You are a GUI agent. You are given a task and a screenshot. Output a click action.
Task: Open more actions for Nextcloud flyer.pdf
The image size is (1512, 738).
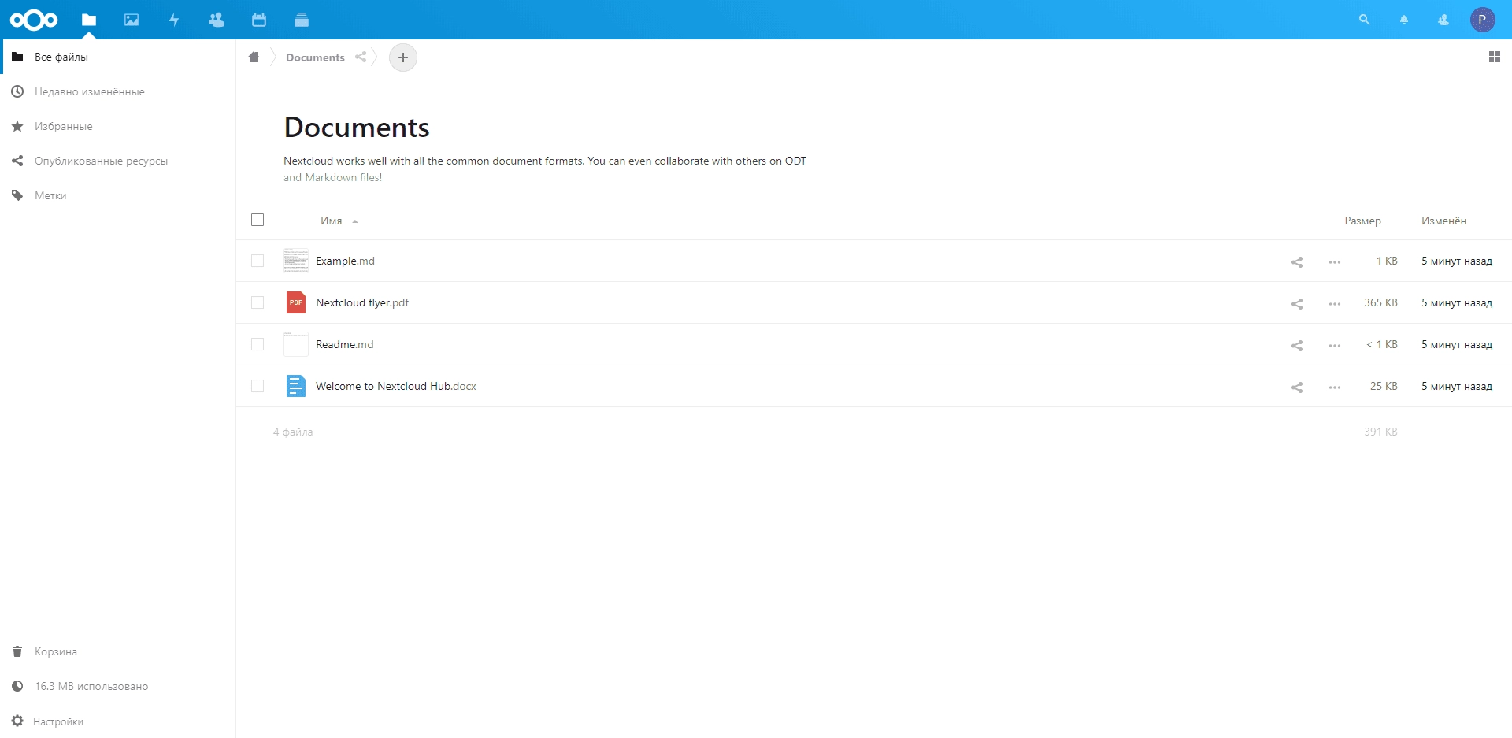coord(1335,303)
